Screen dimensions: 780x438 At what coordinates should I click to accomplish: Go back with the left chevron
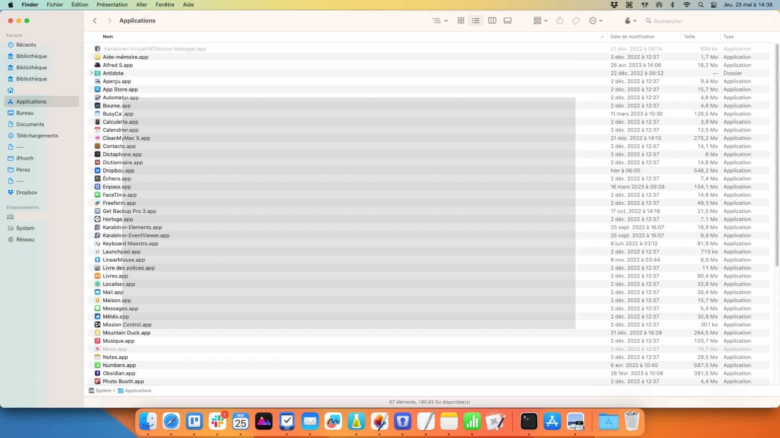[95, 21]
